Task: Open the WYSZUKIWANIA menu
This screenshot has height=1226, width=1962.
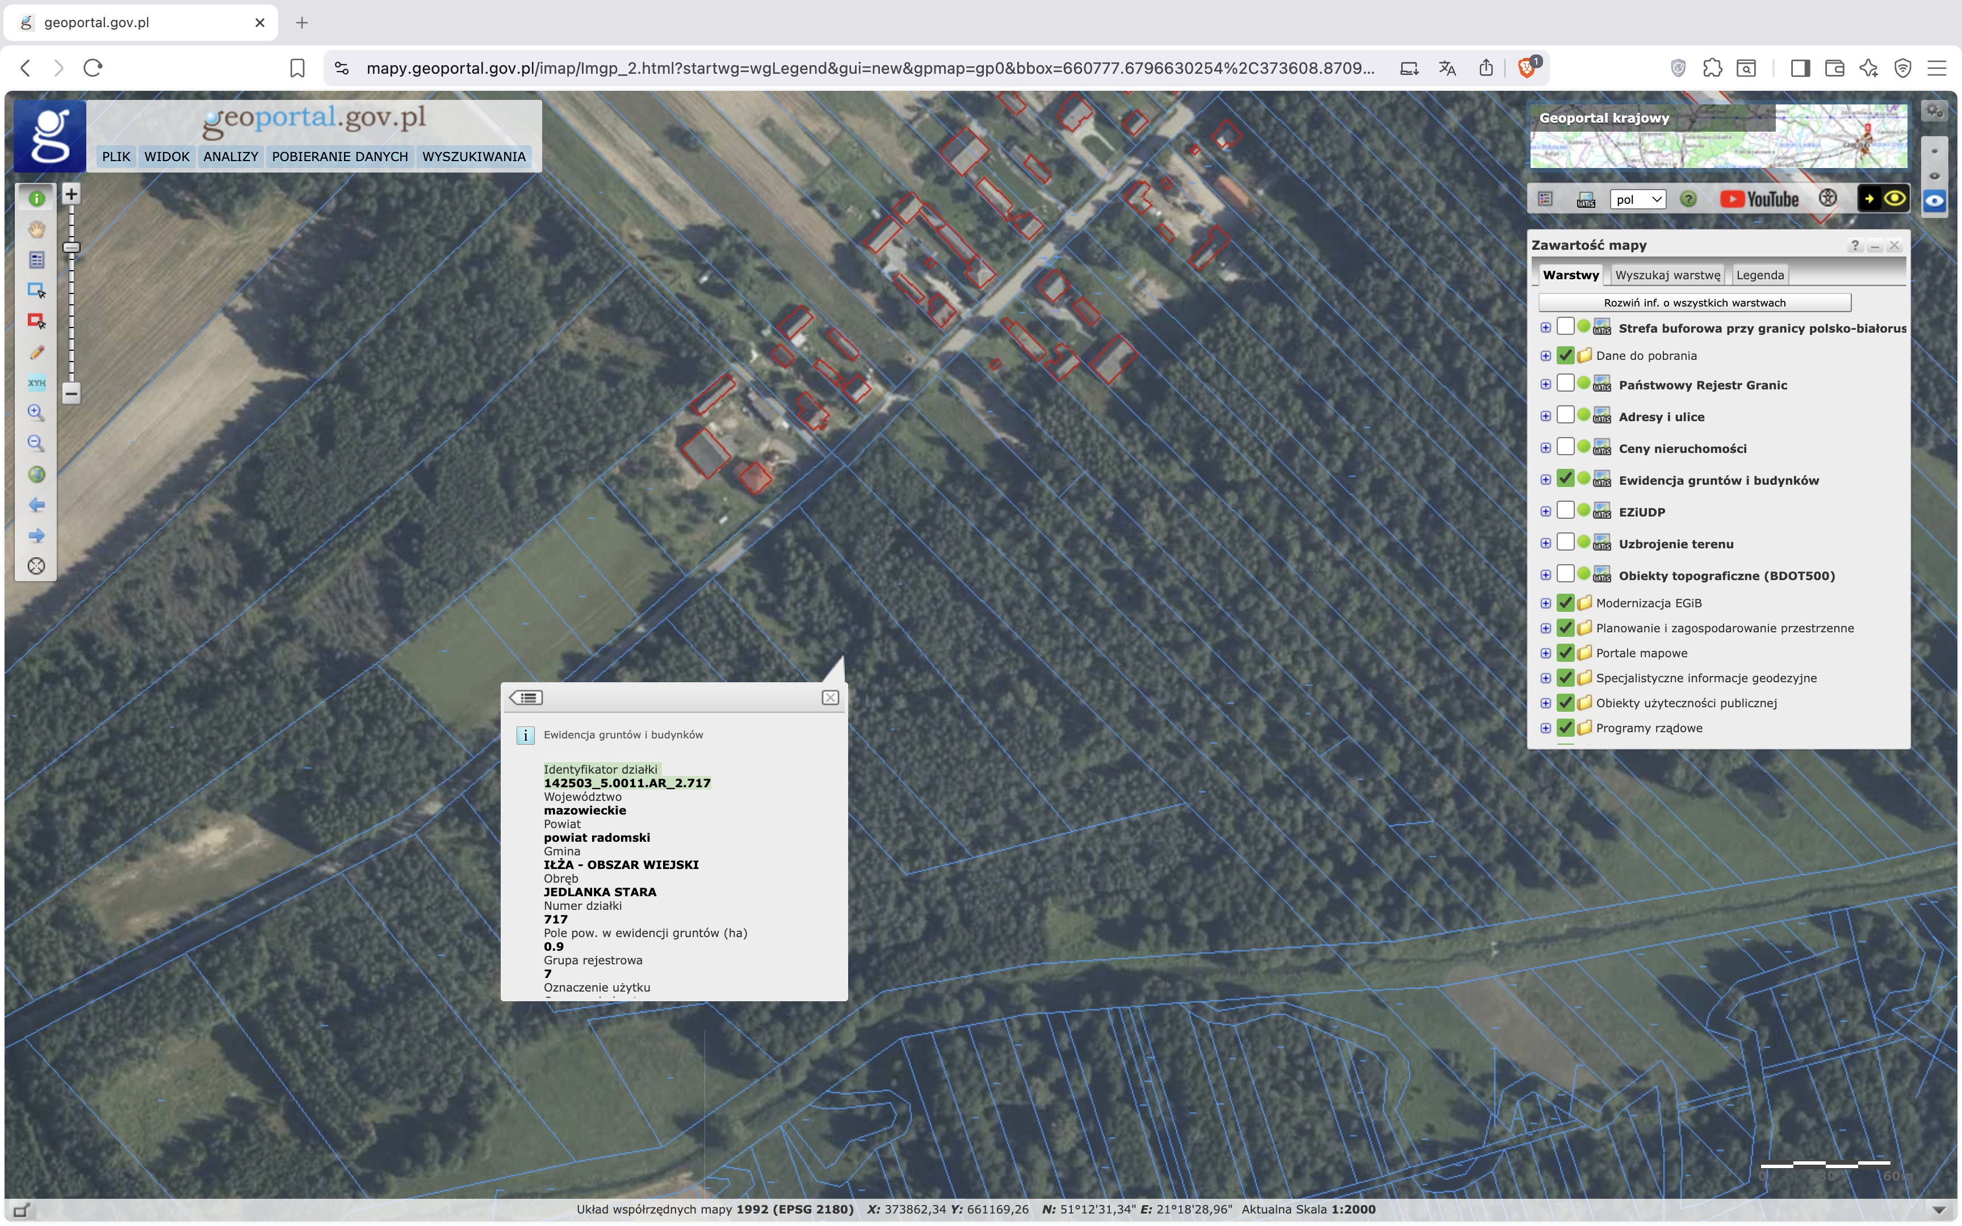Action: pos(473,157)
